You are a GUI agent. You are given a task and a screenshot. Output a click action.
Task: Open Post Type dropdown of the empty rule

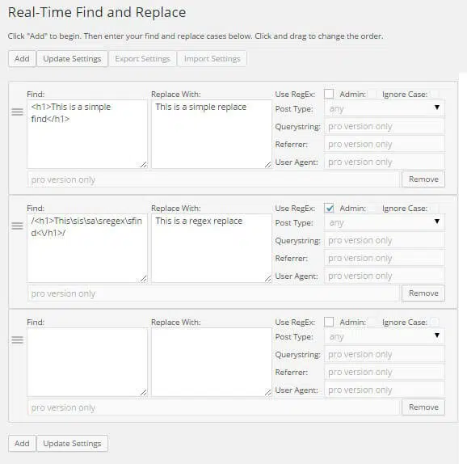[385, 336]
